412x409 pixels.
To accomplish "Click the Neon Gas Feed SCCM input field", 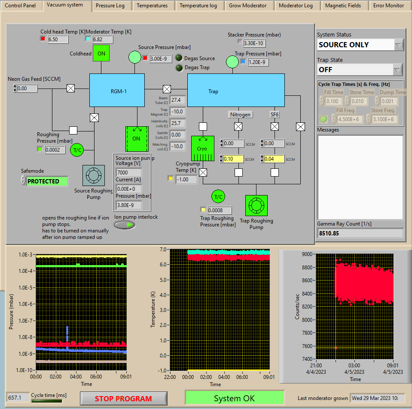I will click(x=27, y=89).
